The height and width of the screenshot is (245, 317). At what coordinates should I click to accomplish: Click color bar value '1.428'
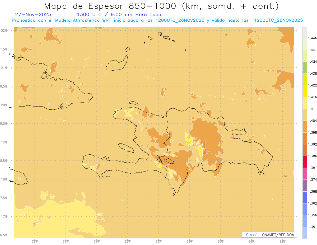pos(313,73)
